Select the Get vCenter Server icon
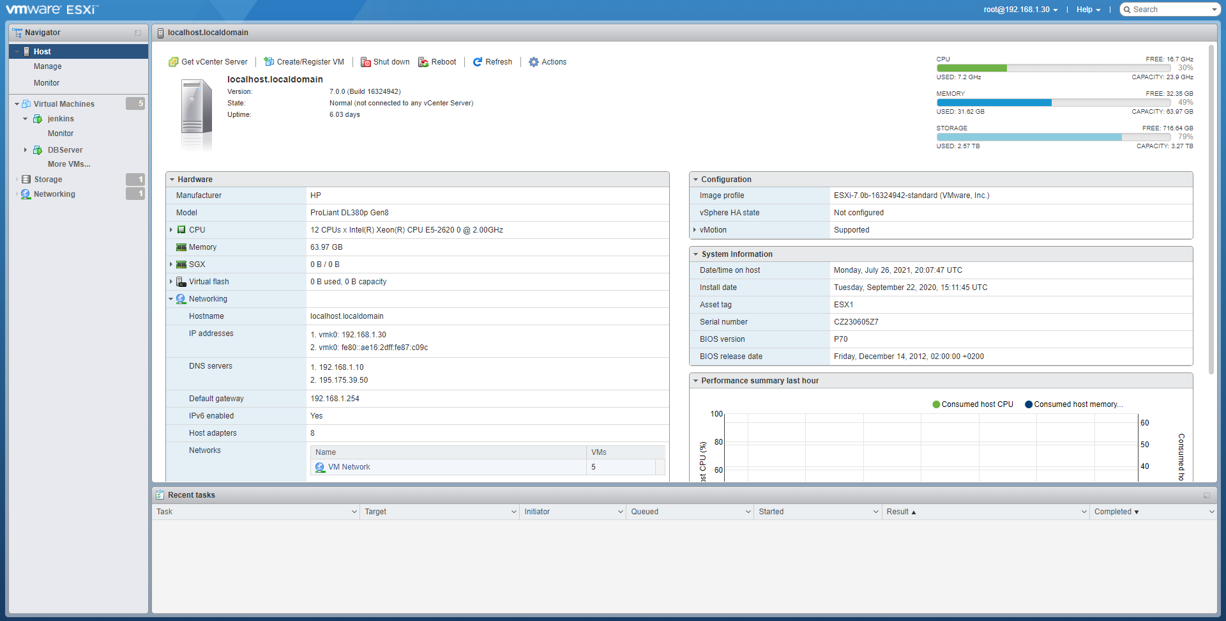Screen dimensions: 1226x621 (x=173, y=62)
